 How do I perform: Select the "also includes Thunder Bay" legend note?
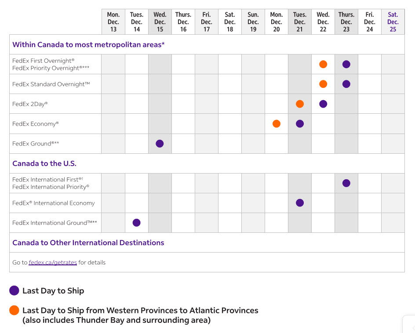116,320
